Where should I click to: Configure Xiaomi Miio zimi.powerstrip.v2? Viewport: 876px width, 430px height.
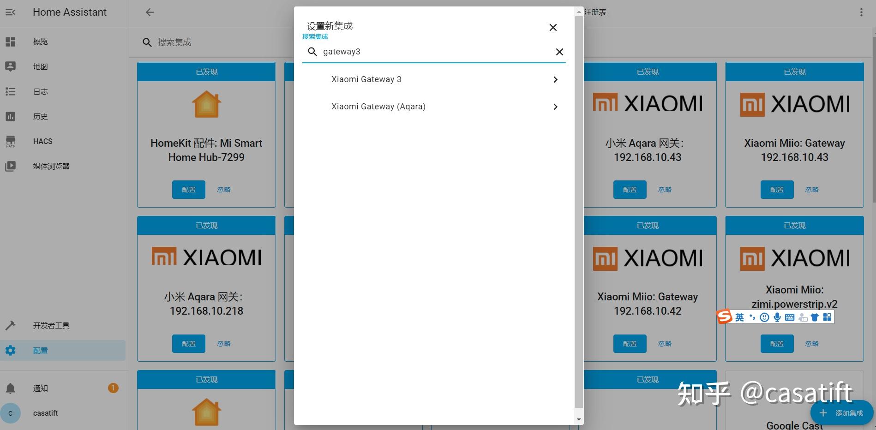[x=777, y=344]
